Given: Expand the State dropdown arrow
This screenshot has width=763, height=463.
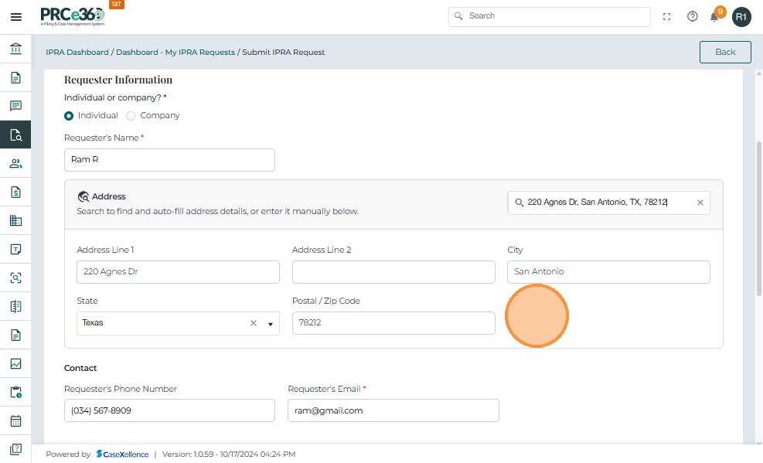Looking at the screenshot, I should click(271, 324).
